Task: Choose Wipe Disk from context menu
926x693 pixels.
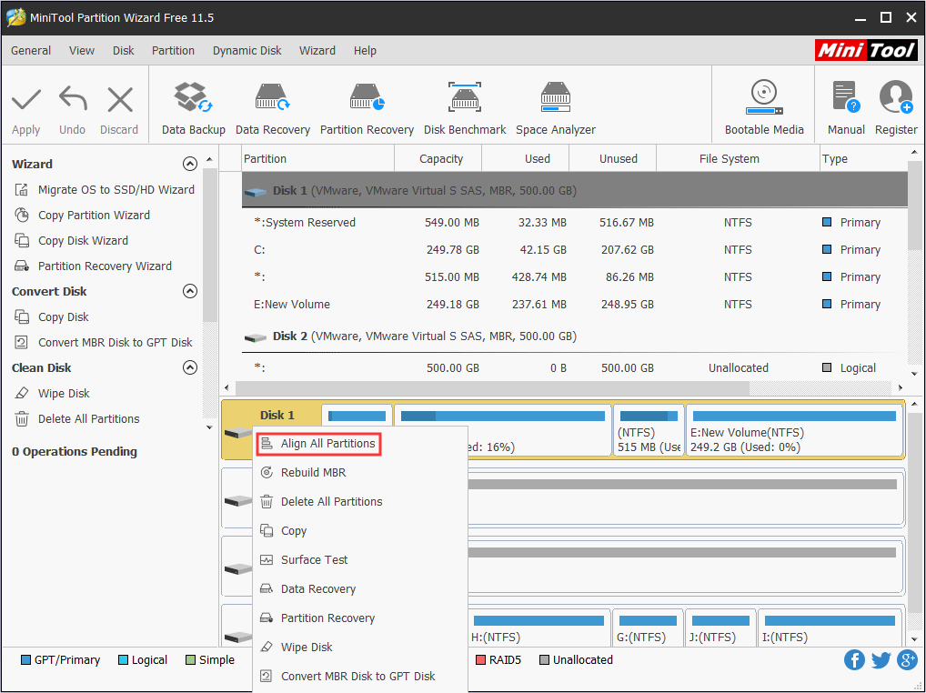Action: [360, 647]
